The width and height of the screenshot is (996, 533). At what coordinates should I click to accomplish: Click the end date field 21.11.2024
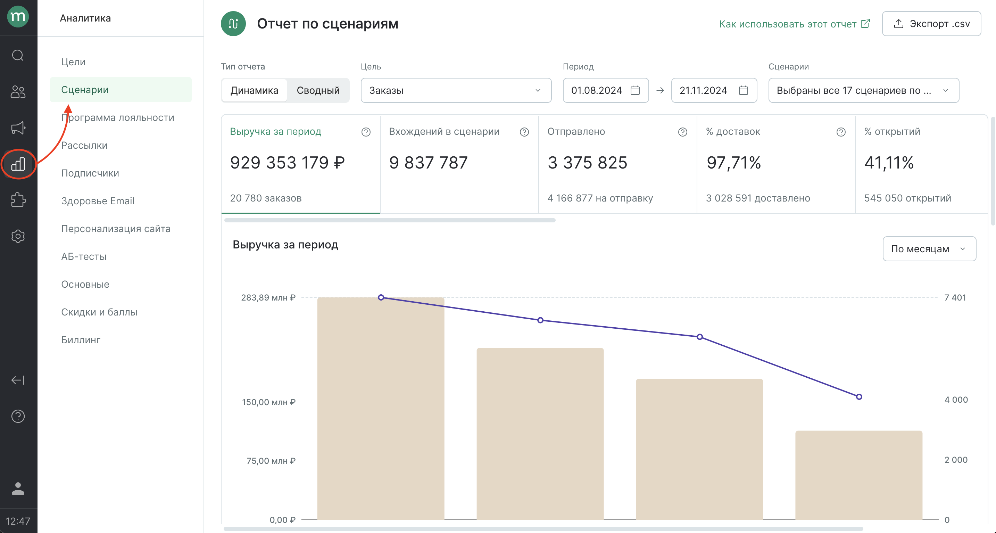coord(714,90)
